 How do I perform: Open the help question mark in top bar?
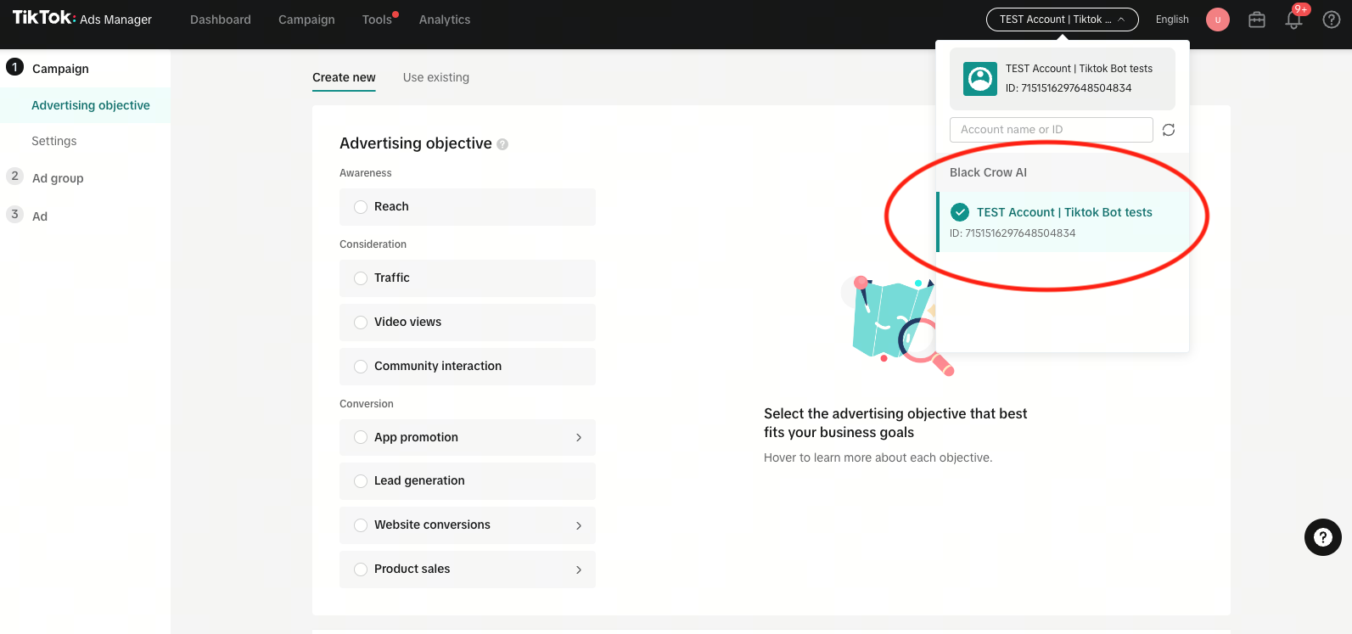[1332, 20]
